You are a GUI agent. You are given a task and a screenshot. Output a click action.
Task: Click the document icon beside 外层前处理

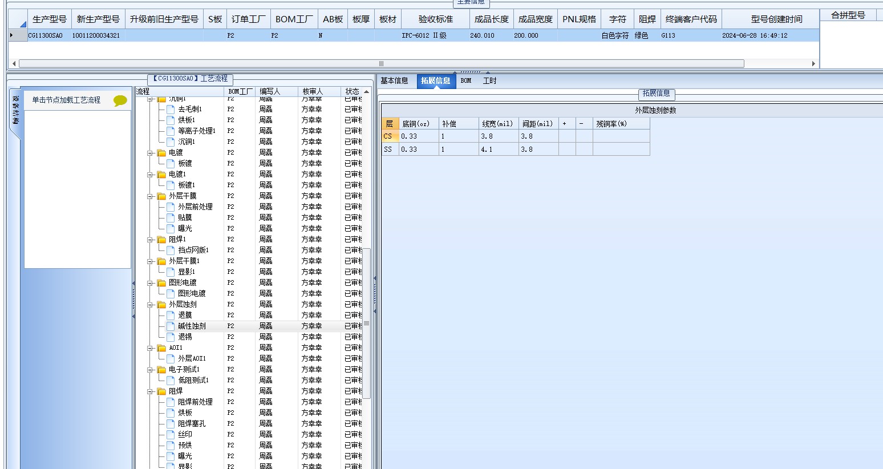tap(171, 207)
